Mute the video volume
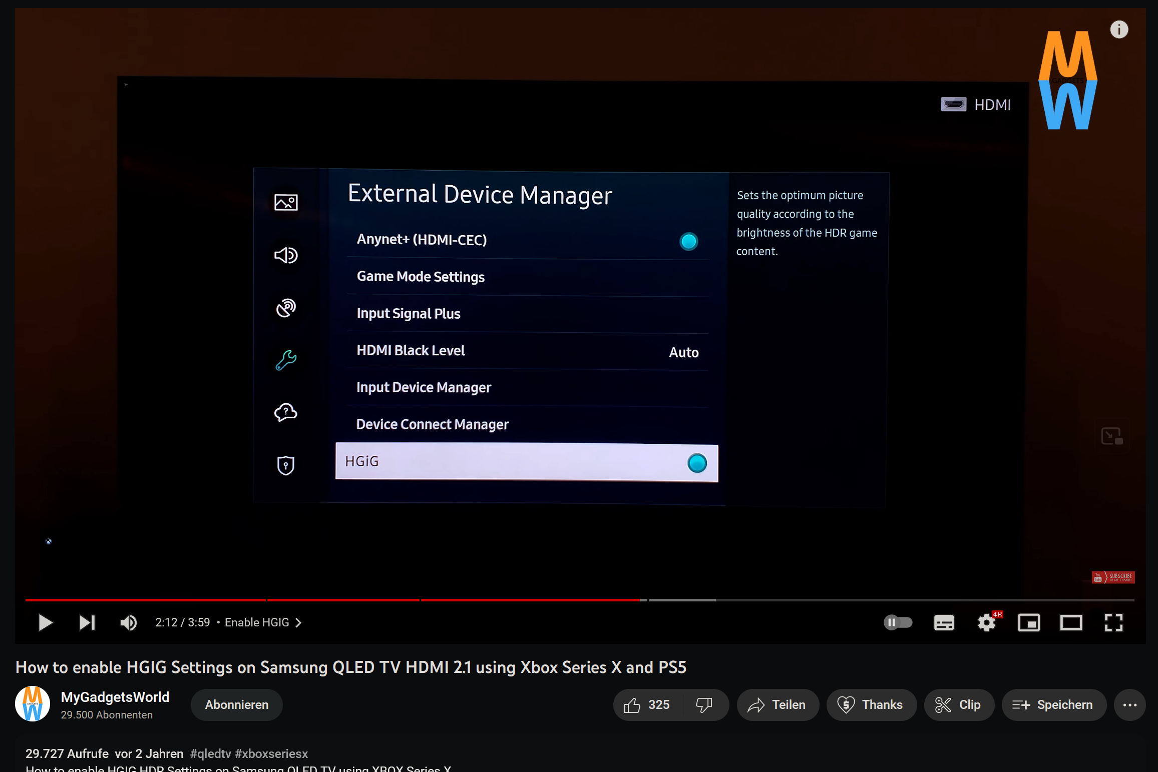This screenshot has height=772, width=1158. (x=128, y=622)
